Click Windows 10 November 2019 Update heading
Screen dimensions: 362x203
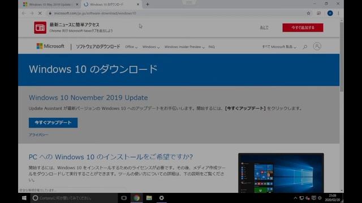coord(88,98)
